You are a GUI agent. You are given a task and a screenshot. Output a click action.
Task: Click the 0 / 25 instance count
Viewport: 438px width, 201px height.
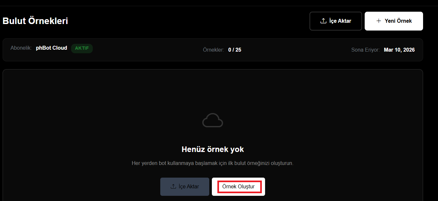(x=235, y=50)
